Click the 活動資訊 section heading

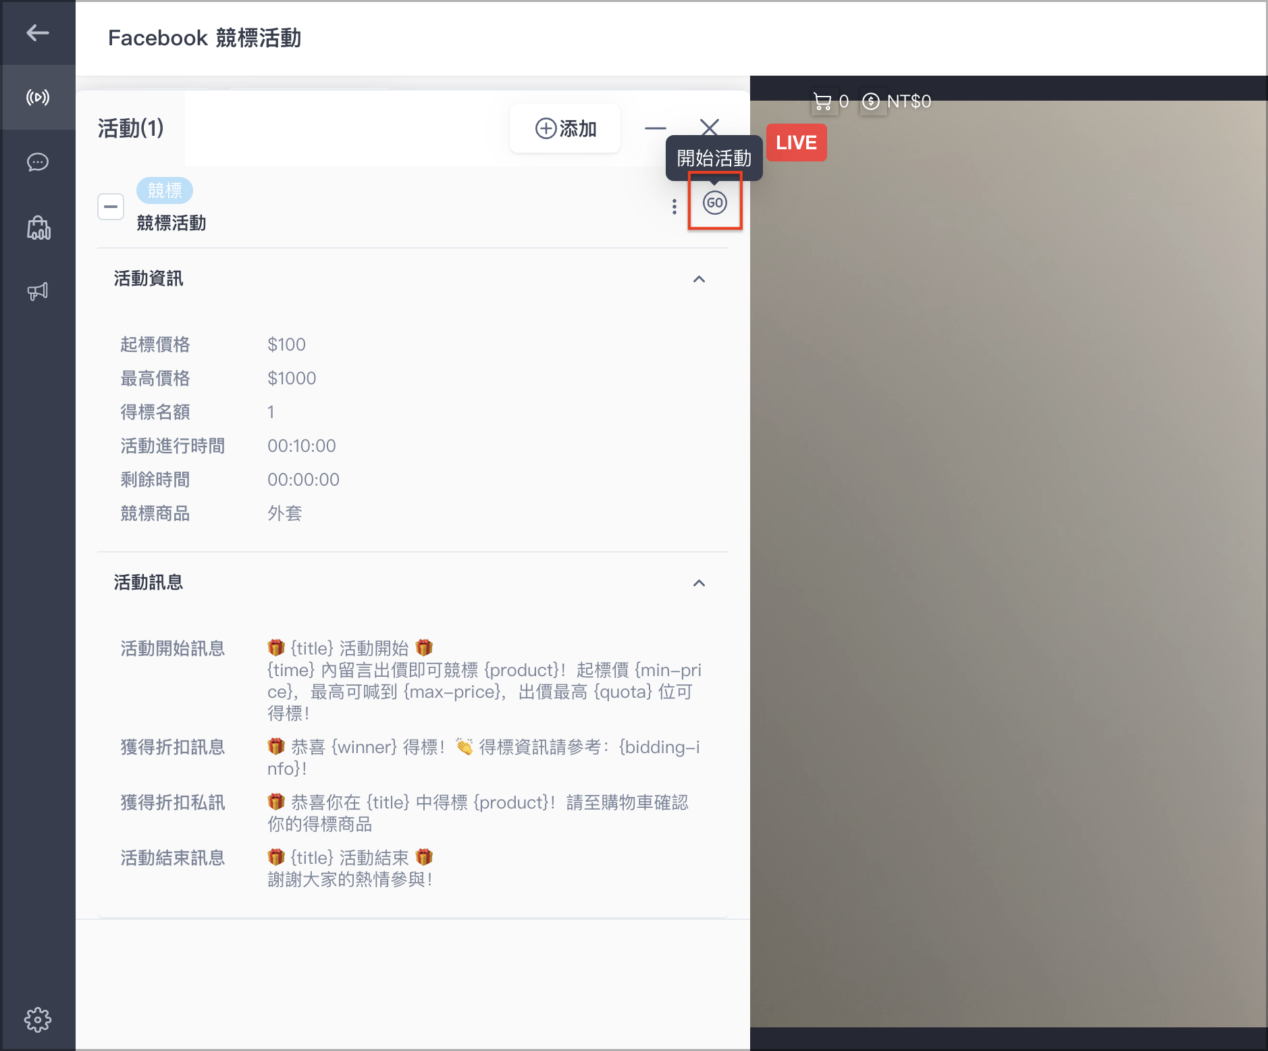click(149, 278)
